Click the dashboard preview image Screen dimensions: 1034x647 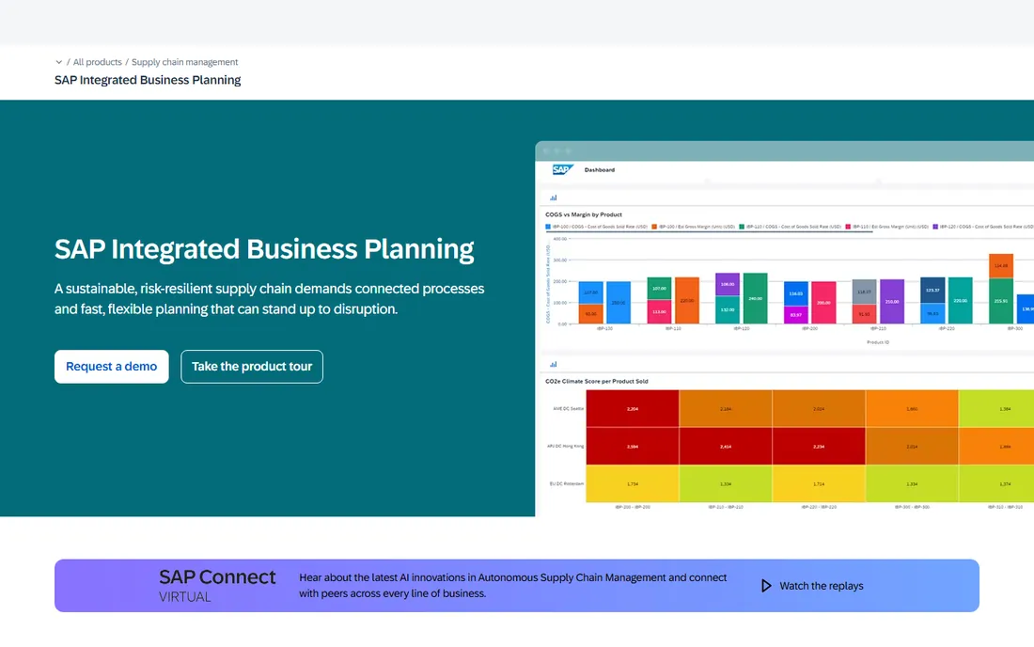pyautogui.click(x=784, y=328)
